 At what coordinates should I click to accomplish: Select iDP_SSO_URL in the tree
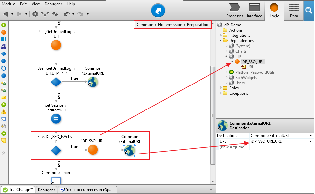click(252, 62)
